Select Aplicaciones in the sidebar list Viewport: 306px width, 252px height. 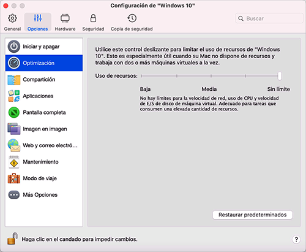pos(44,96)
